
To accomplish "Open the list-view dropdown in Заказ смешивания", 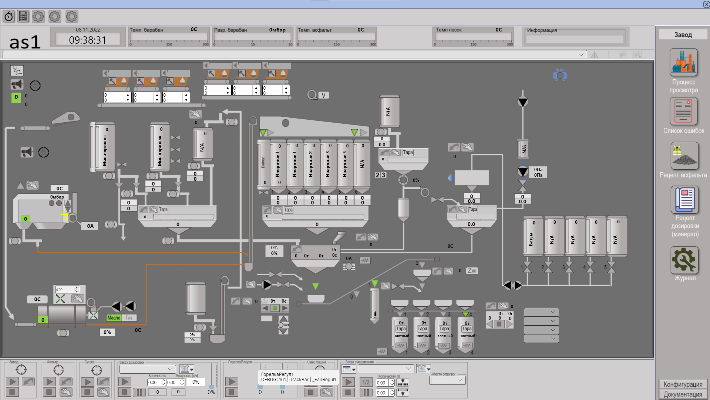I will click(x=349, y=369).
